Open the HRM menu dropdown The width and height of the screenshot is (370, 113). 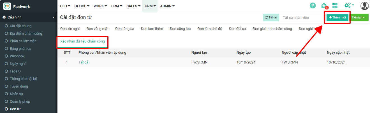point(150,6)
